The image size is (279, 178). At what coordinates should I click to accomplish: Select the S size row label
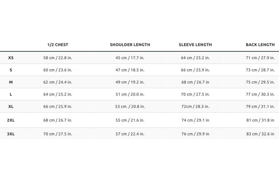coord(11,70)
